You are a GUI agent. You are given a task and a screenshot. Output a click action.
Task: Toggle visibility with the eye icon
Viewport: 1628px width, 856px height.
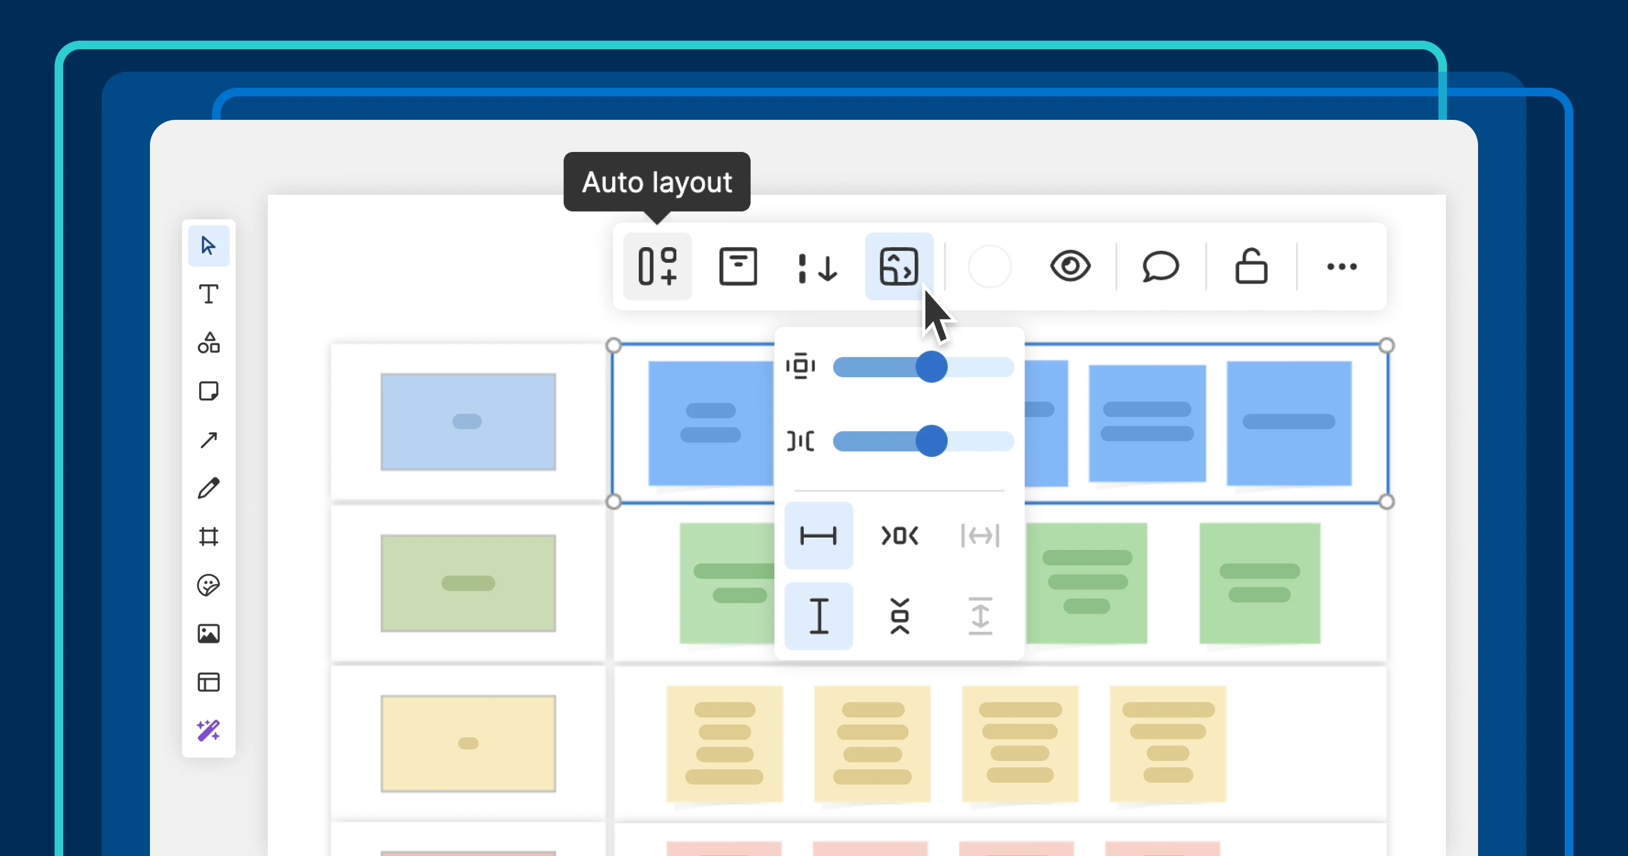[x=1070, y=266]
